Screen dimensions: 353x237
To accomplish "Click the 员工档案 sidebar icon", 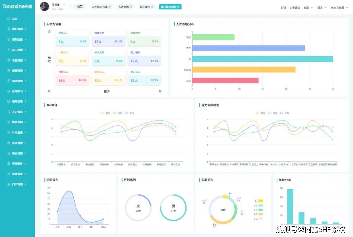I will 9,50.
